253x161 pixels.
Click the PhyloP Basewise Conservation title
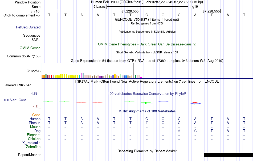147,94
